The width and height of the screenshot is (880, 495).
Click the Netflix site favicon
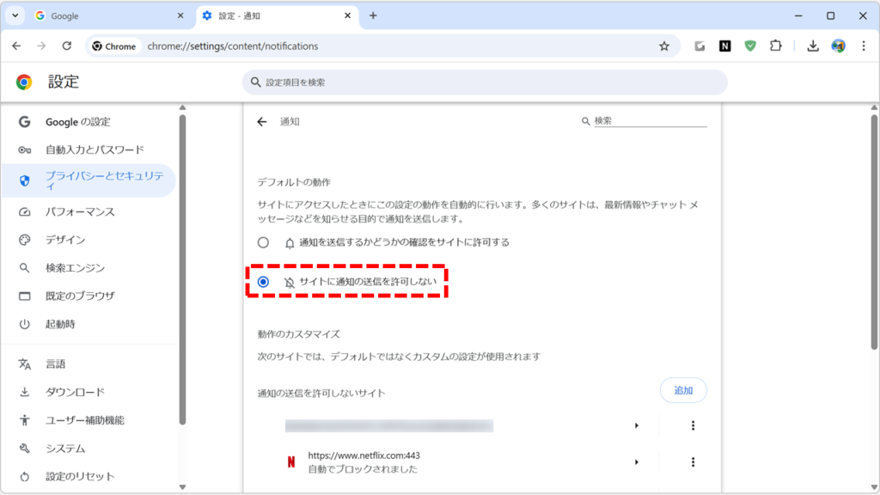(x=291, y=461)
